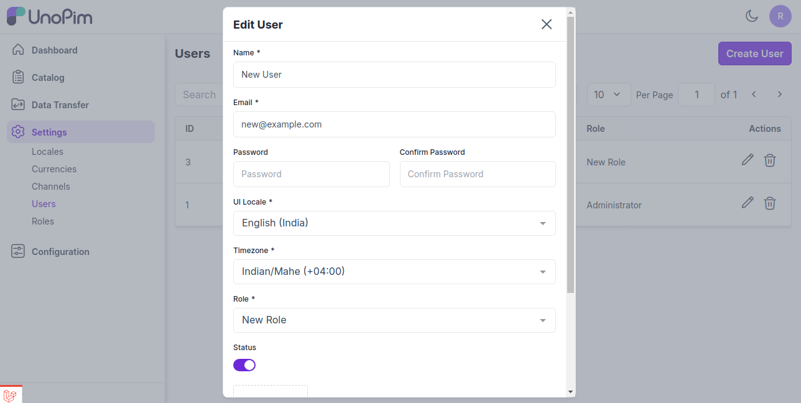Focus the Email input field
The image size is (801, 403).
click(394, 124)
